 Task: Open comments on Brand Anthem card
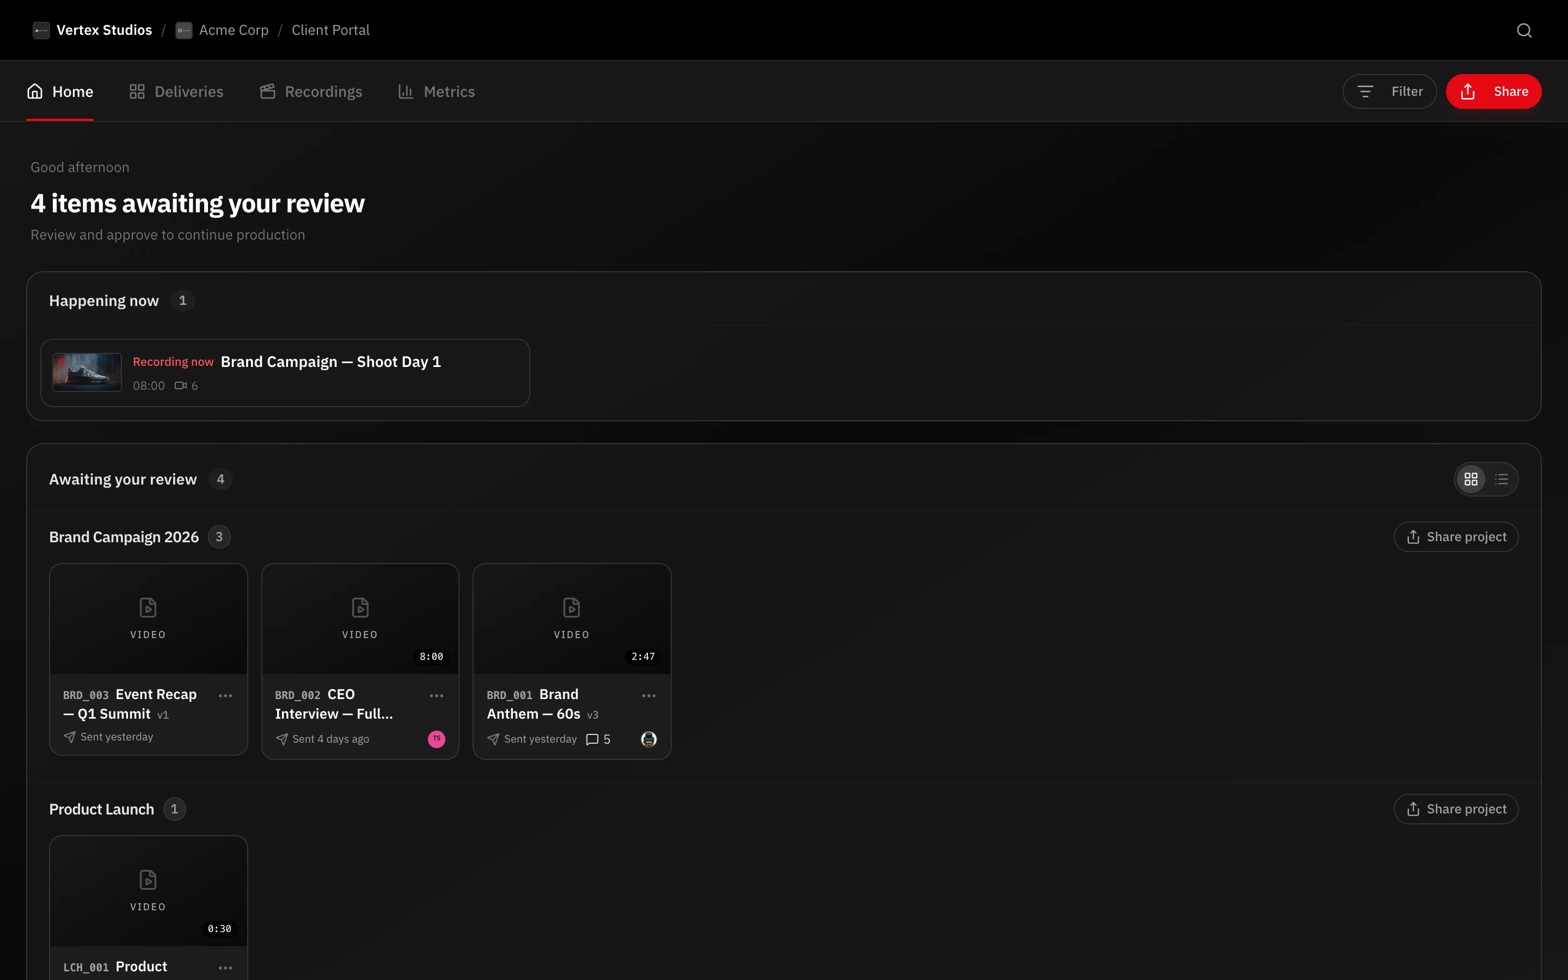pos(598,739)
